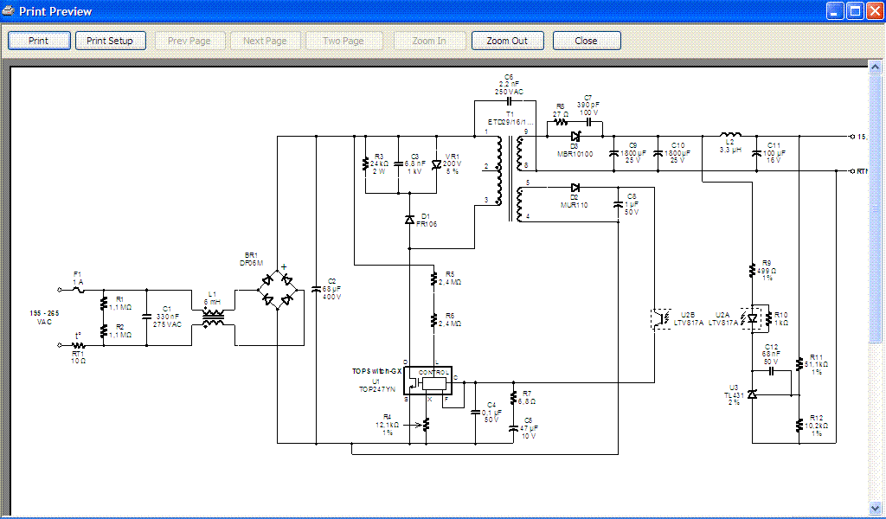Close the print preview with Close button
Image resolution: width=886 pixels, height=519 pixels.
point(586,41)
